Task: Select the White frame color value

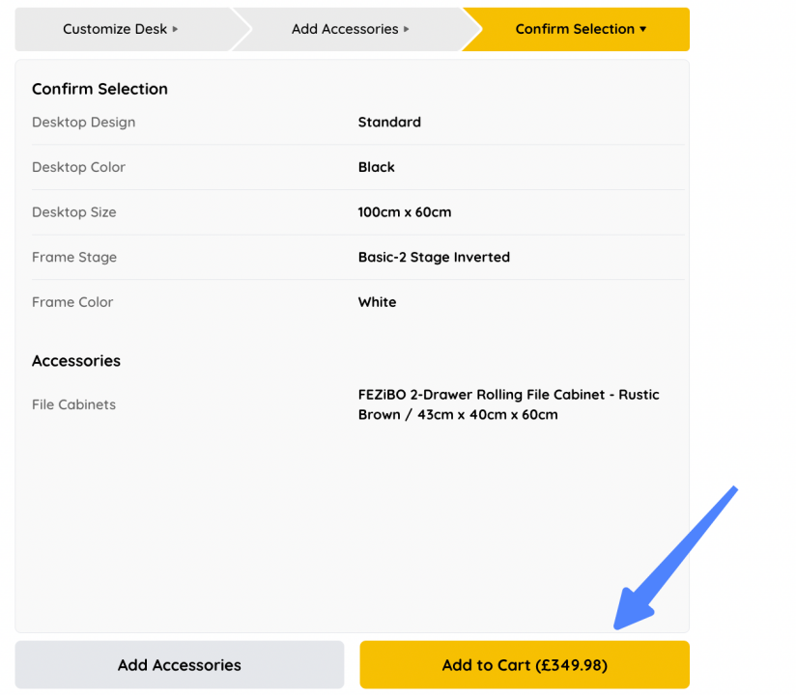Action: (377, 302)
